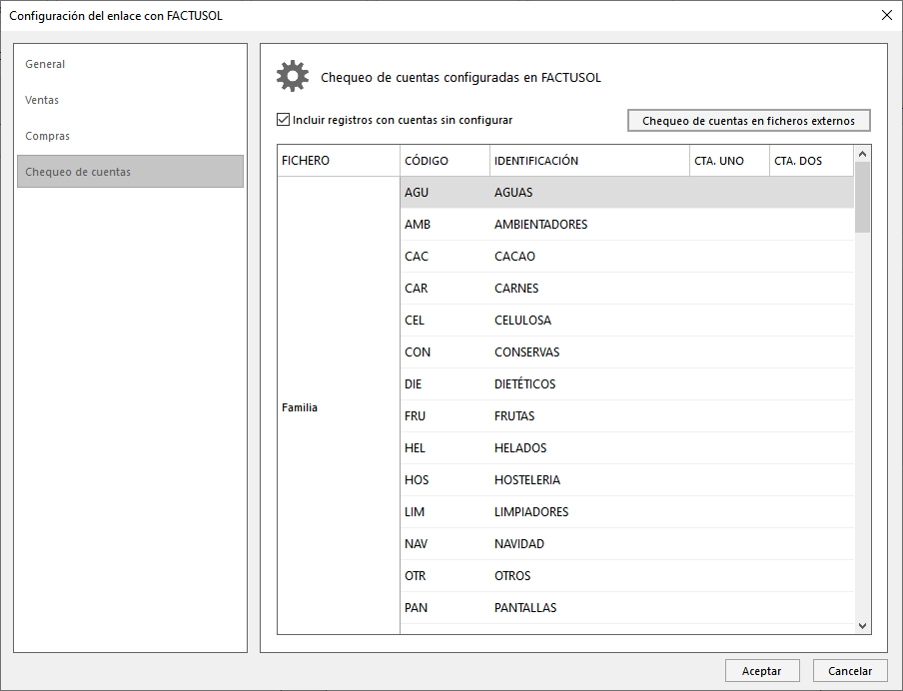Select the HELADOS row

click(x=627, y=448)
